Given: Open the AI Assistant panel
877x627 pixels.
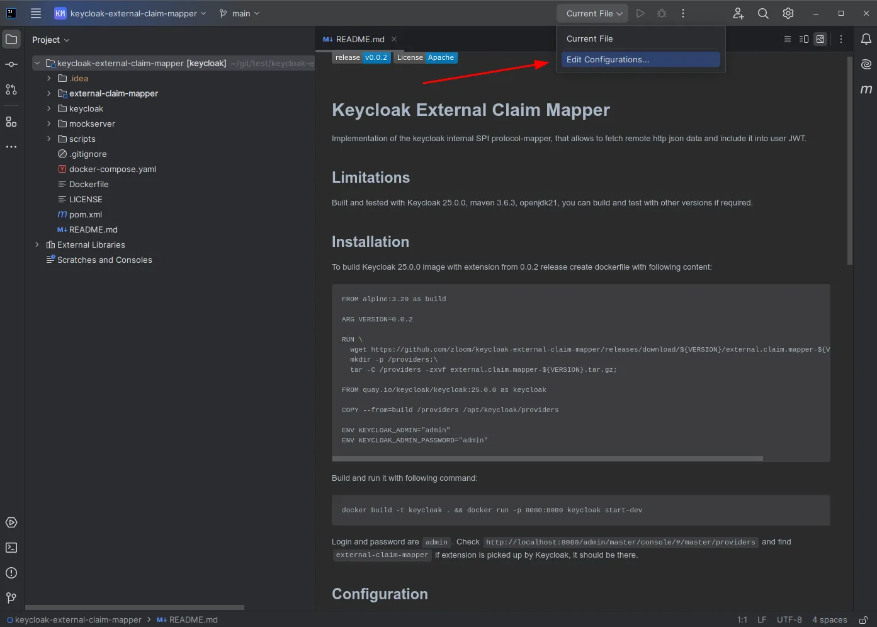Looking at the screenshot, I should [866, 64].
